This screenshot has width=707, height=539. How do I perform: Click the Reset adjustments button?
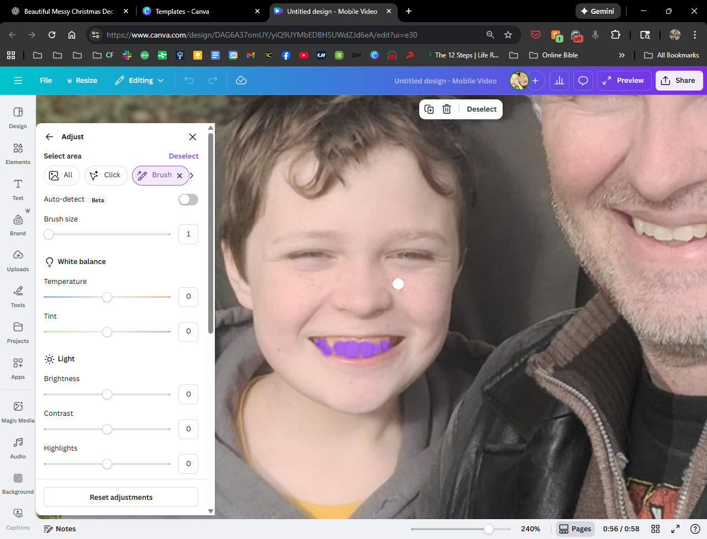tap(121, 497)
